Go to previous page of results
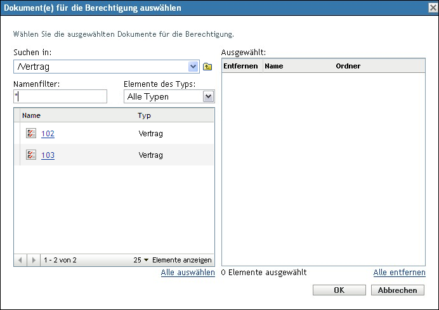Image resolution: width=439 pixels, height=310 pixels. [x=20, y=260]
